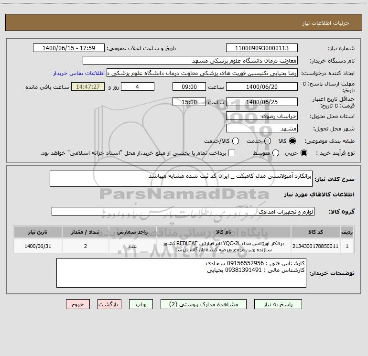Click delivery city field مشهد
Screen dimensions: 368x356
point(262,129)
